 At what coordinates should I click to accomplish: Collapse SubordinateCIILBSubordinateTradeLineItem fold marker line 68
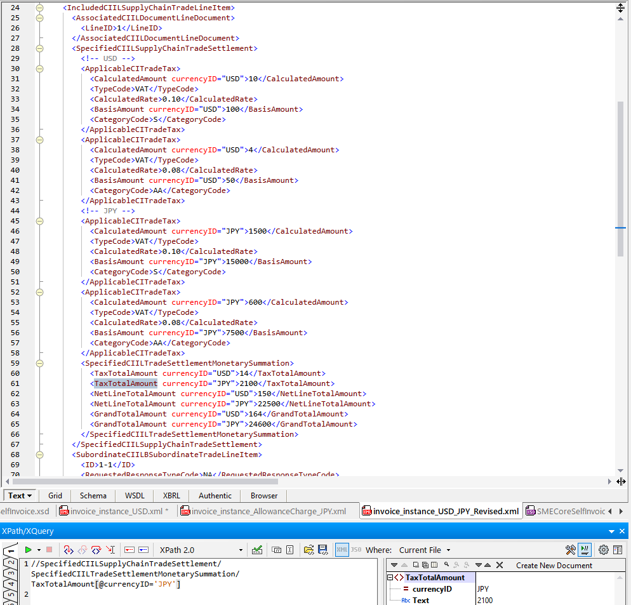(39, 455)
